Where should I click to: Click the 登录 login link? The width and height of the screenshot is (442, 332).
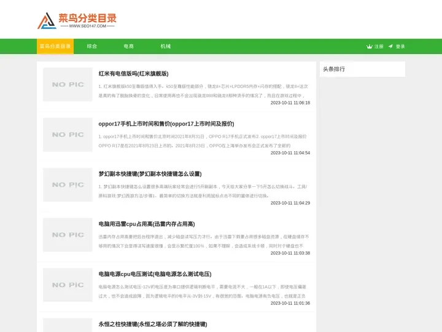point(400,47)
